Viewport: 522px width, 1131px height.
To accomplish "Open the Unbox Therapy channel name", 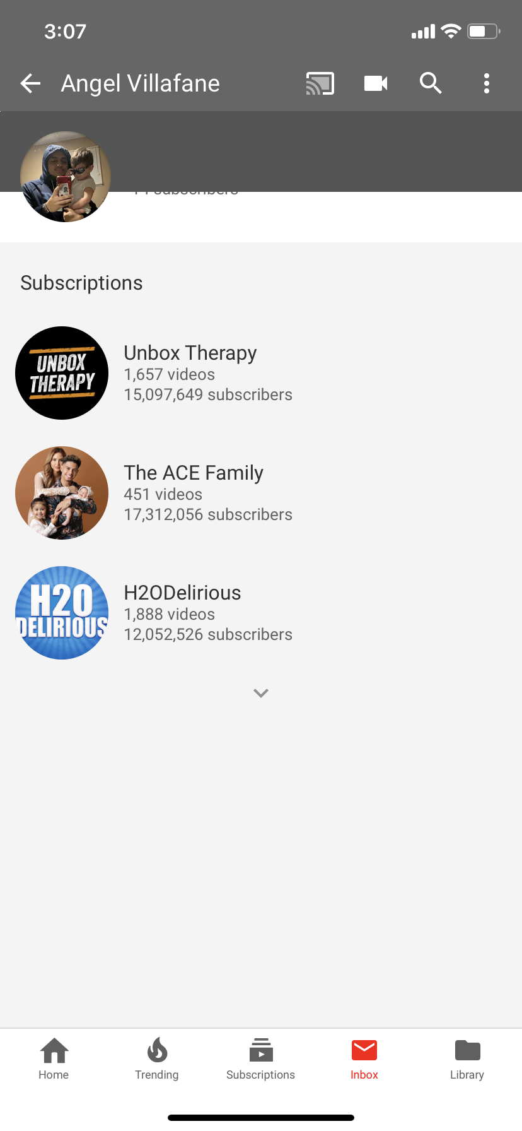I will tap(190, 353).
